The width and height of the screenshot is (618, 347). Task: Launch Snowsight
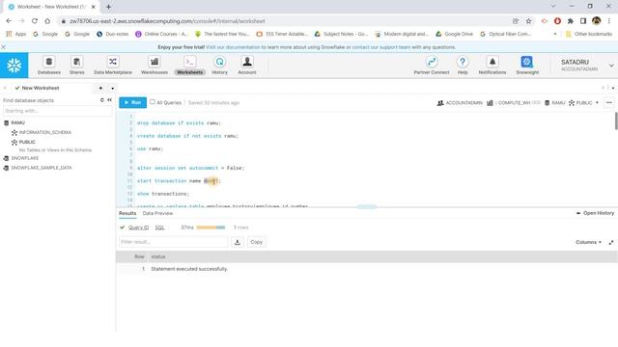tap(527, 66)
